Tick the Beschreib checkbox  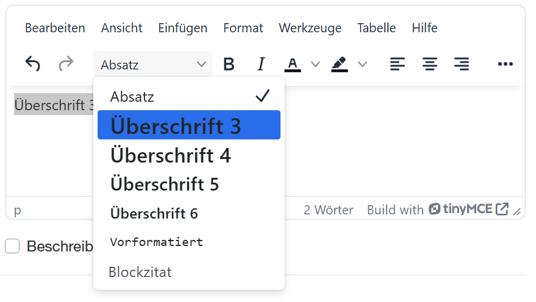tap(12, 246)
